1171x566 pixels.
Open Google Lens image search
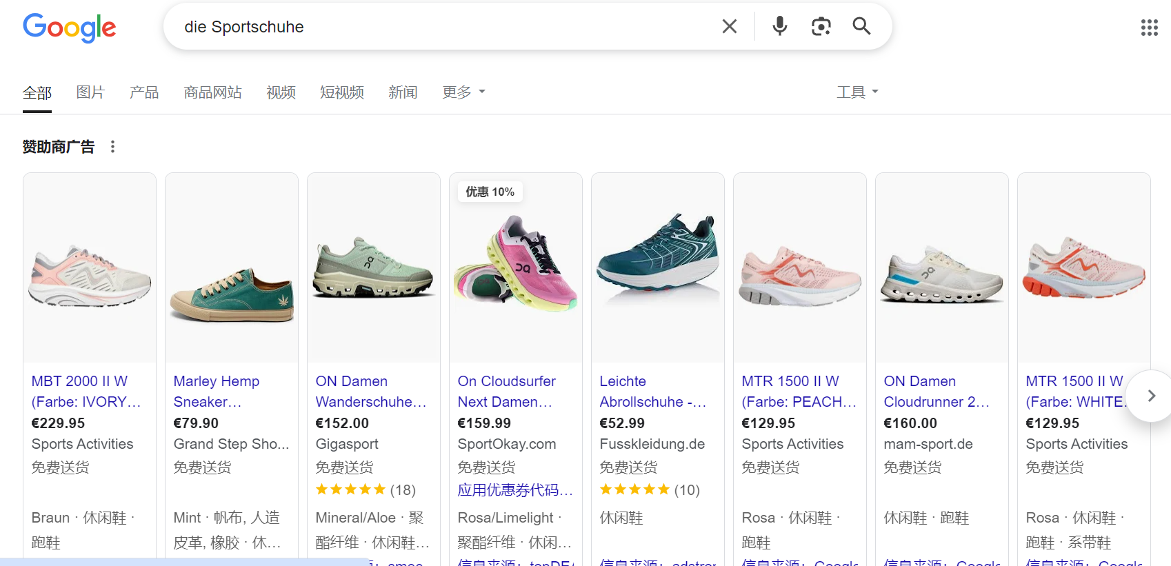(821, 26)
